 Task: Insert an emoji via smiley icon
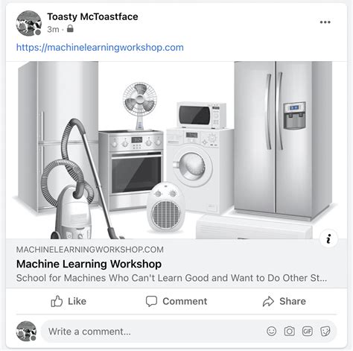pyautogui.click(x=271, y=331)
